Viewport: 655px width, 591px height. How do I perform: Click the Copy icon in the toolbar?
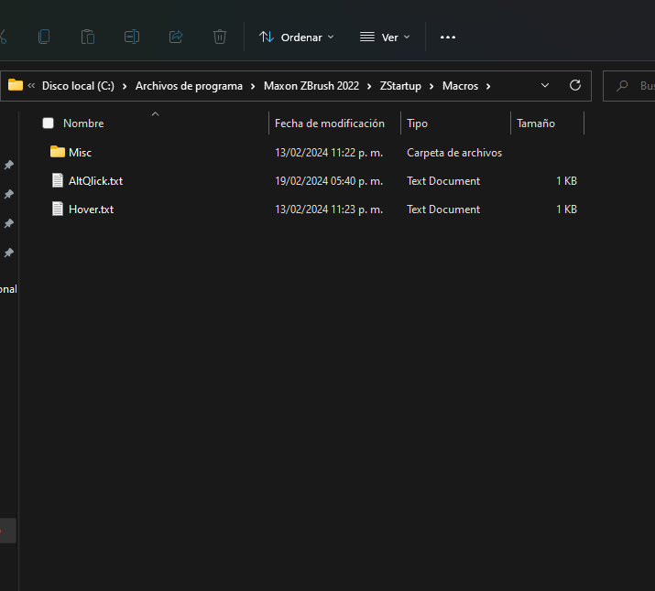[x=44, y=37]
